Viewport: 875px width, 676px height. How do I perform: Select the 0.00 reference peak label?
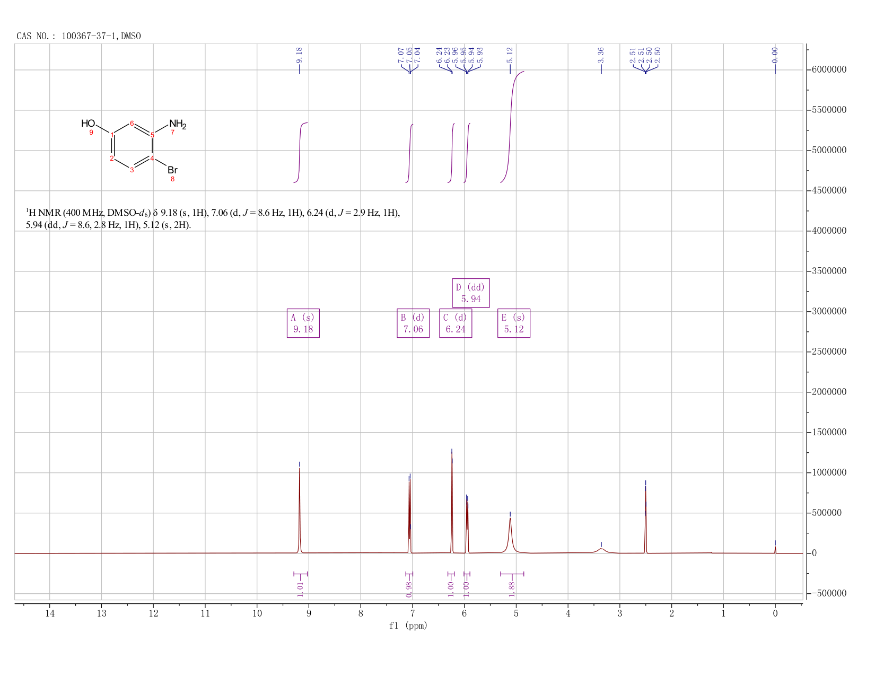coord(775,55)
